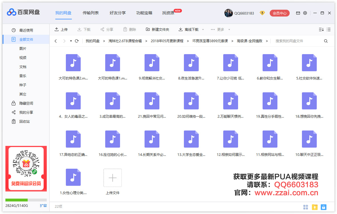Click the search magnifier icon
The image size is (337, 214).
(x=326, y=41)
